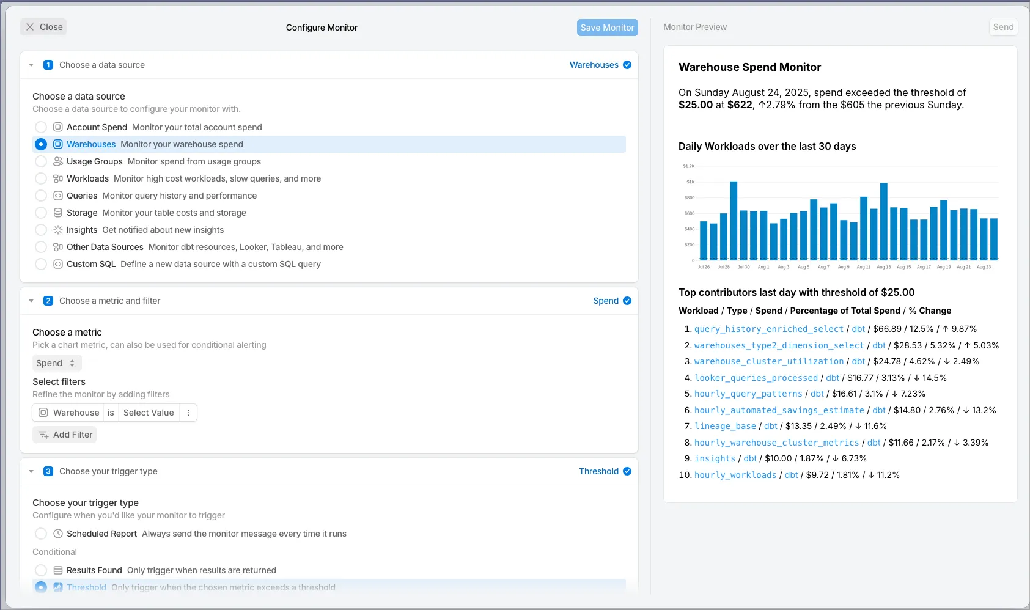Click the checkmark next to Threshold summary
Screen dimensions: 1030x610
click(627, 471)
